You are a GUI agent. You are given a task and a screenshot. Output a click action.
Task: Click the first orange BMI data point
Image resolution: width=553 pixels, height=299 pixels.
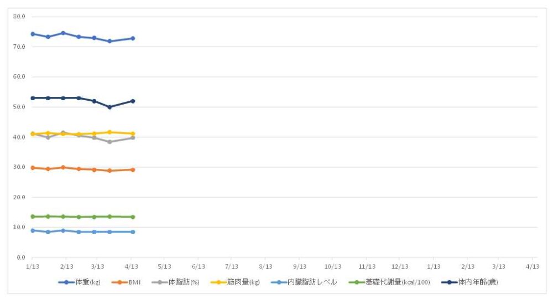click(33, 168)
